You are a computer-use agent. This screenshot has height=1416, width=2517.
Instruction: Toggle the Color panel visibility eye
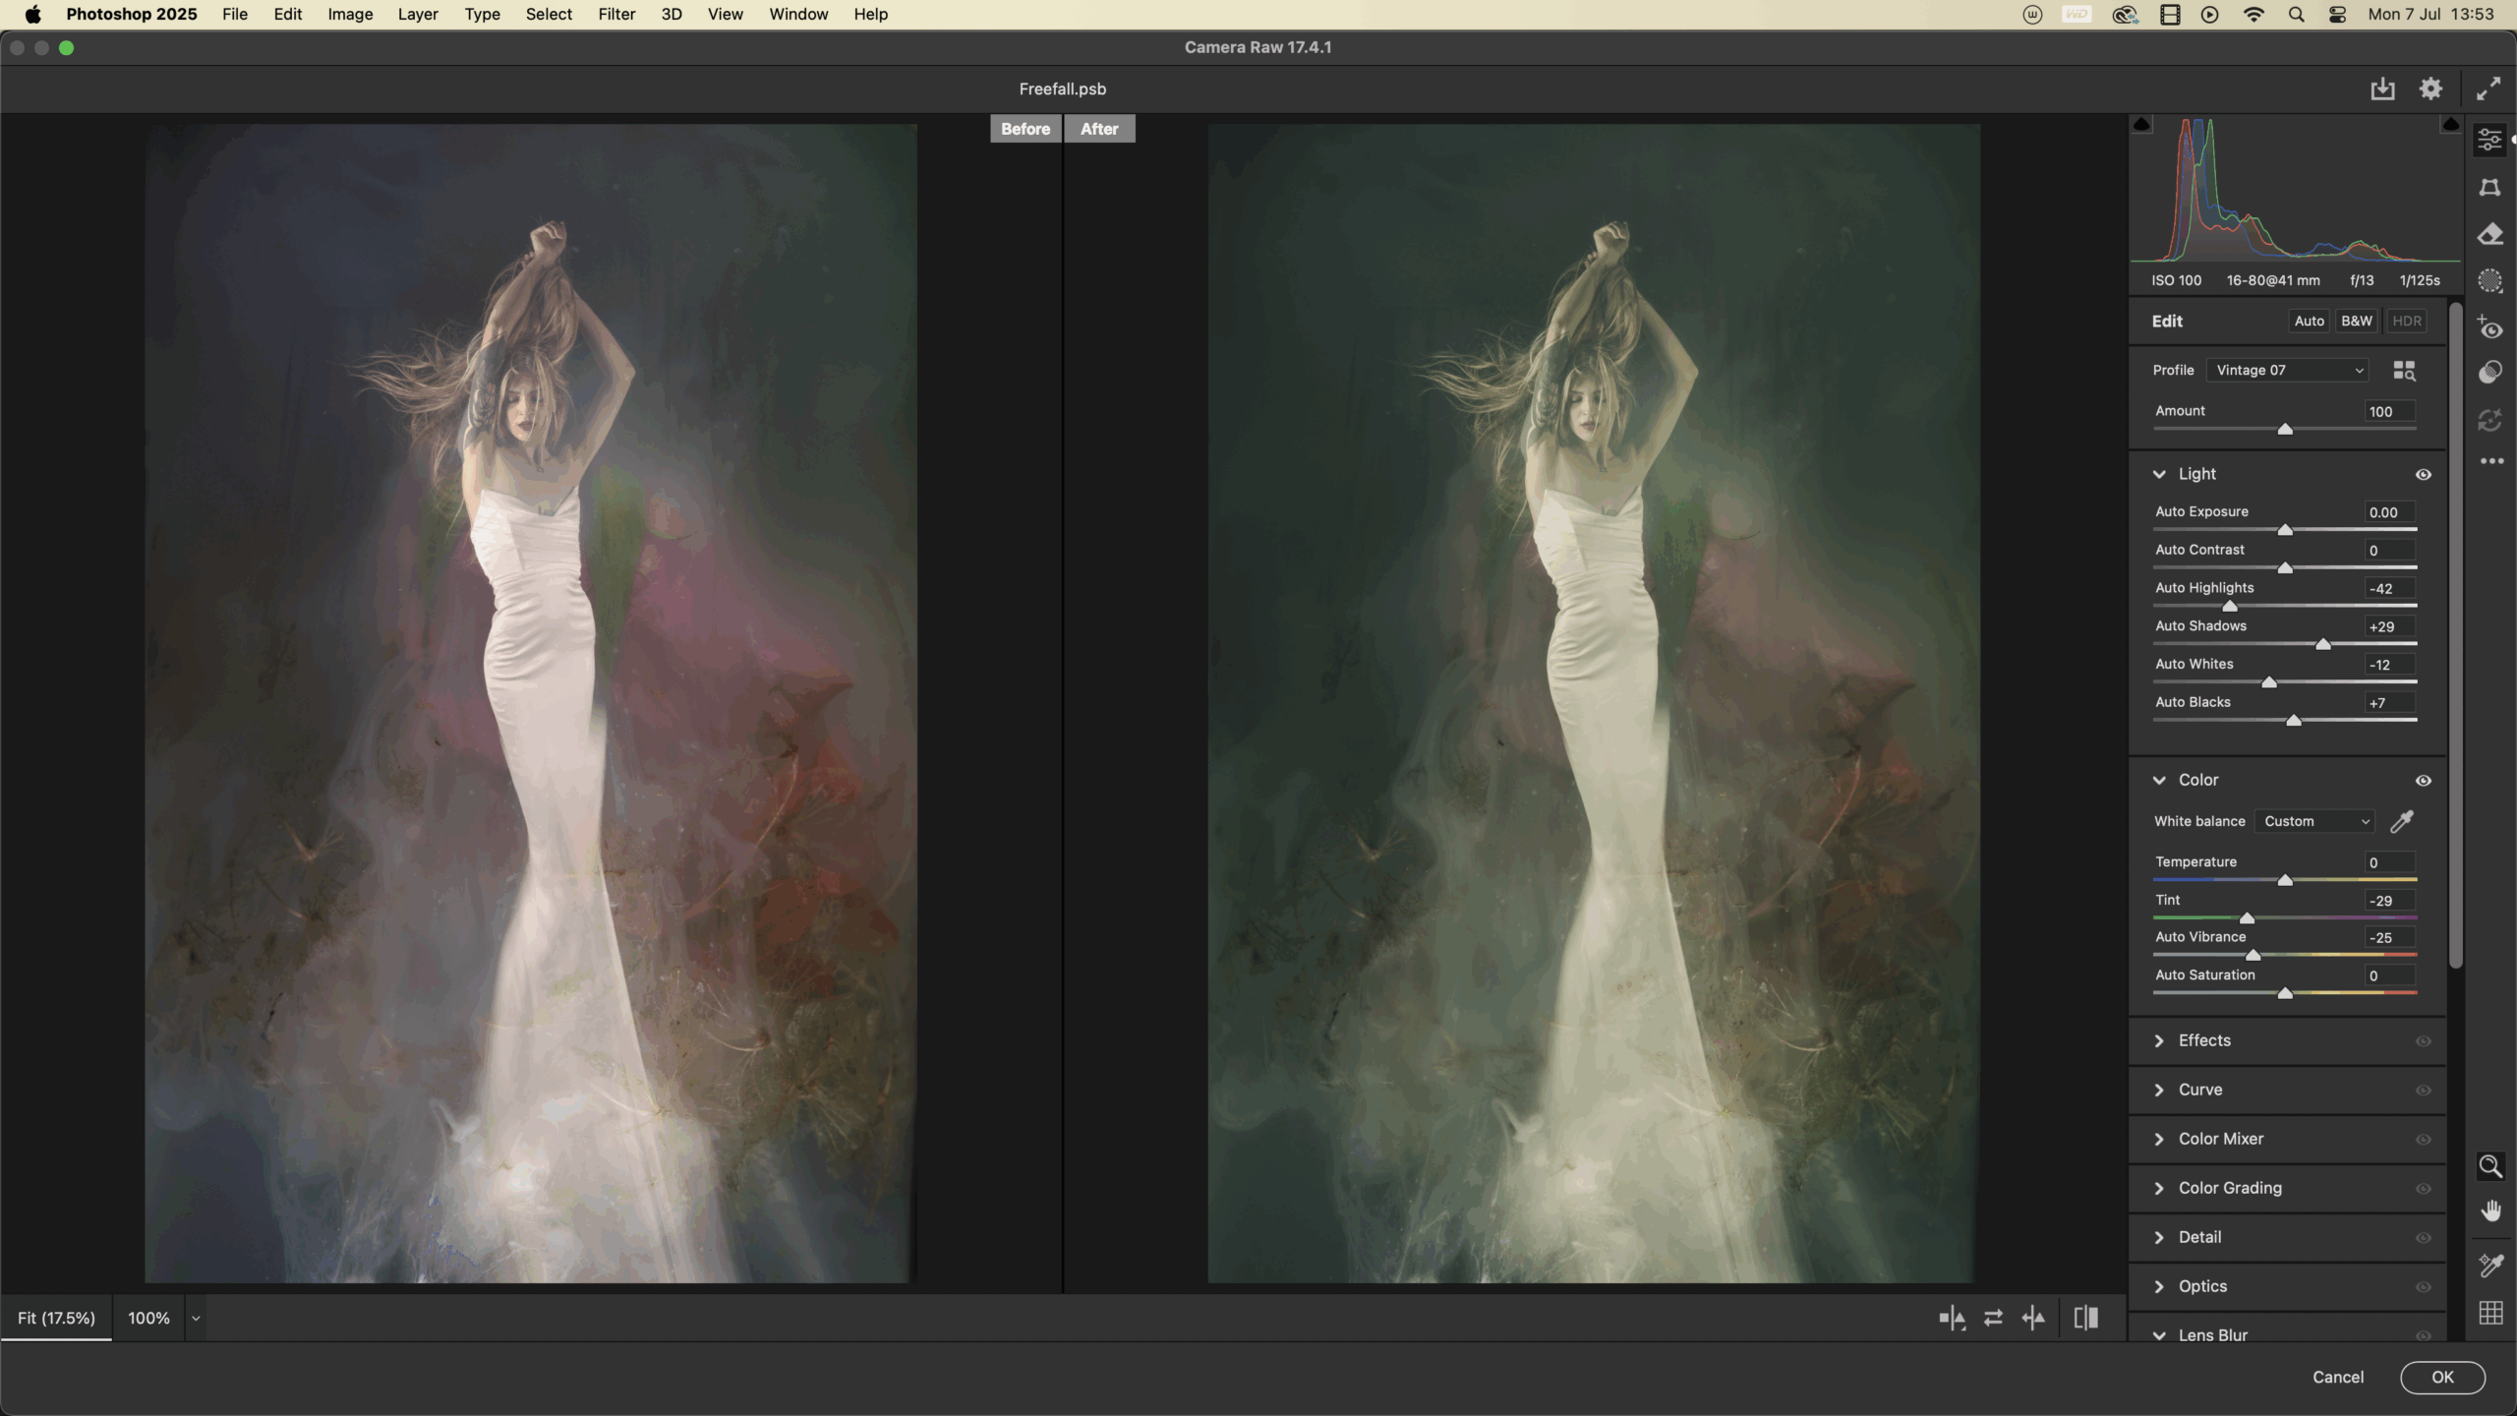2424,780
